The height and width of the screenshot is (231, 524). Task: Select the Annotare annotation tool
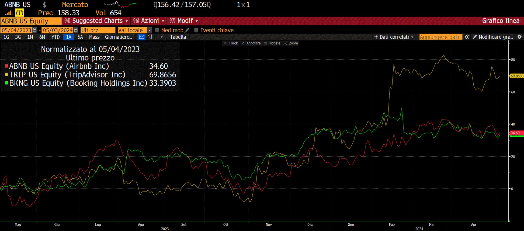(x=251, y=43)
